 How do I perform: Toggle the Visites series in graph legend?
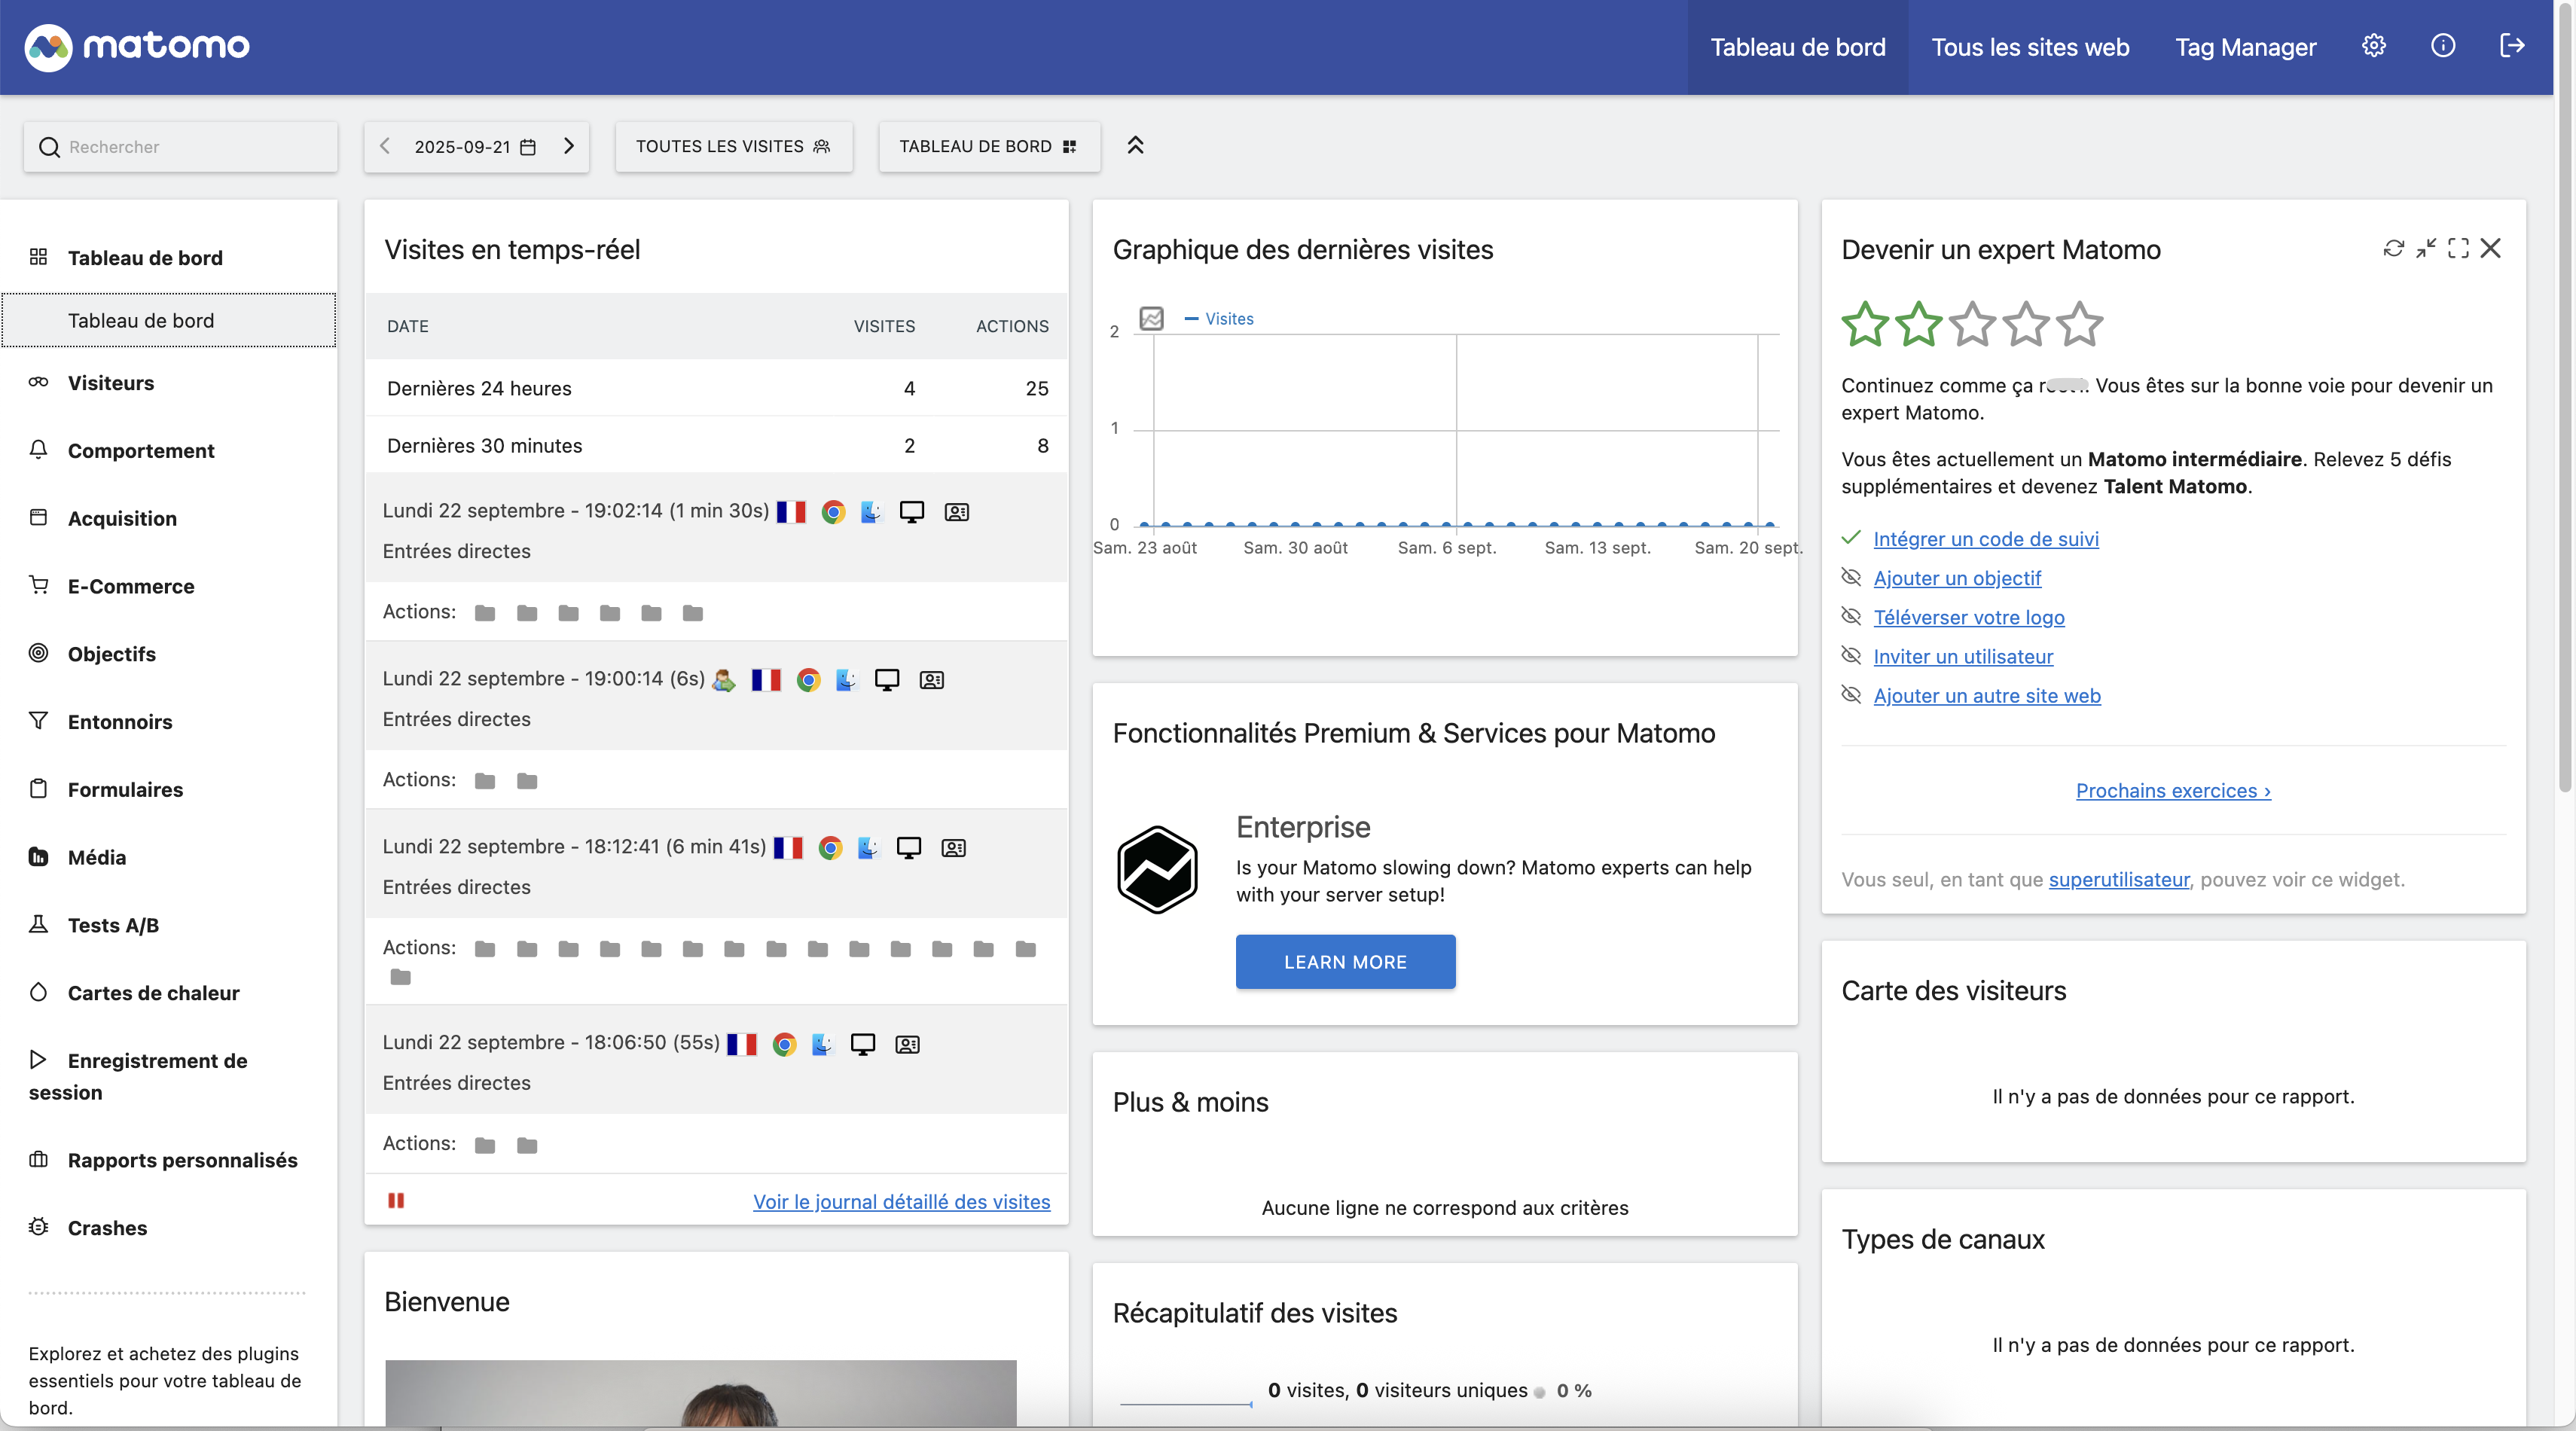click(1219, 319)
